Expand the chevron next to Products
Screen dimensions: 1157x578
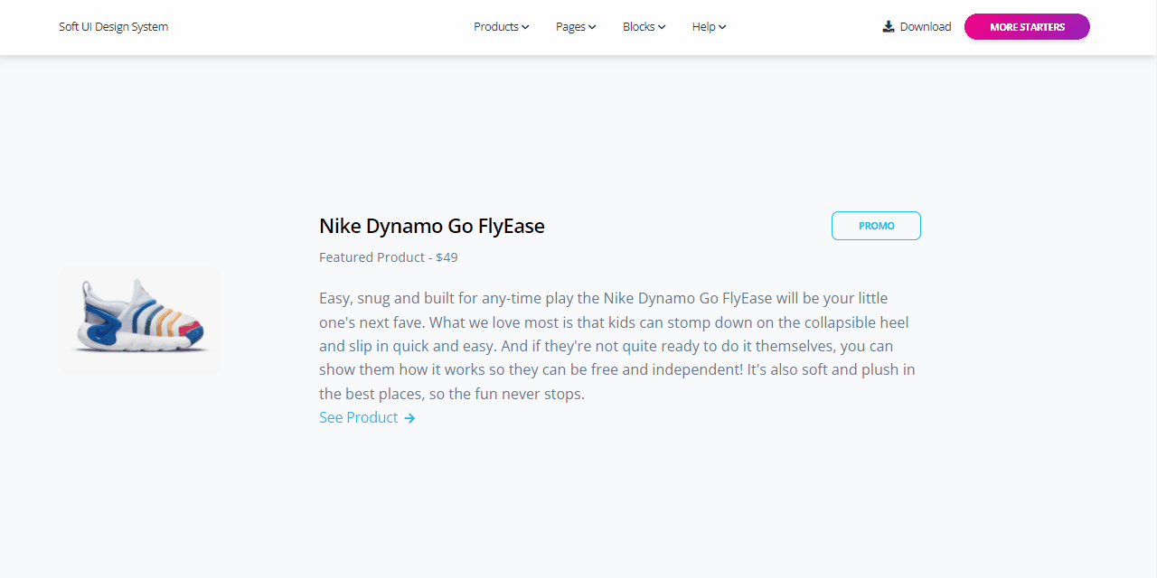click(x=525, y=27)
